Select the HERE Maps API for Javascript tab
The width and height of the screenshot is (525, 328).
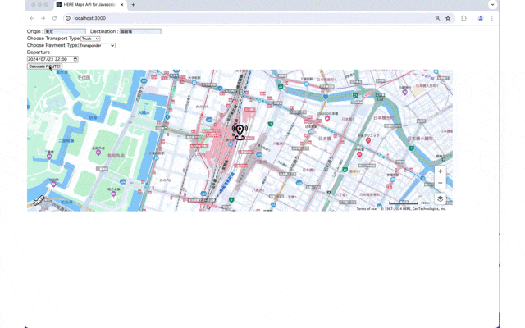click(89, 5)
